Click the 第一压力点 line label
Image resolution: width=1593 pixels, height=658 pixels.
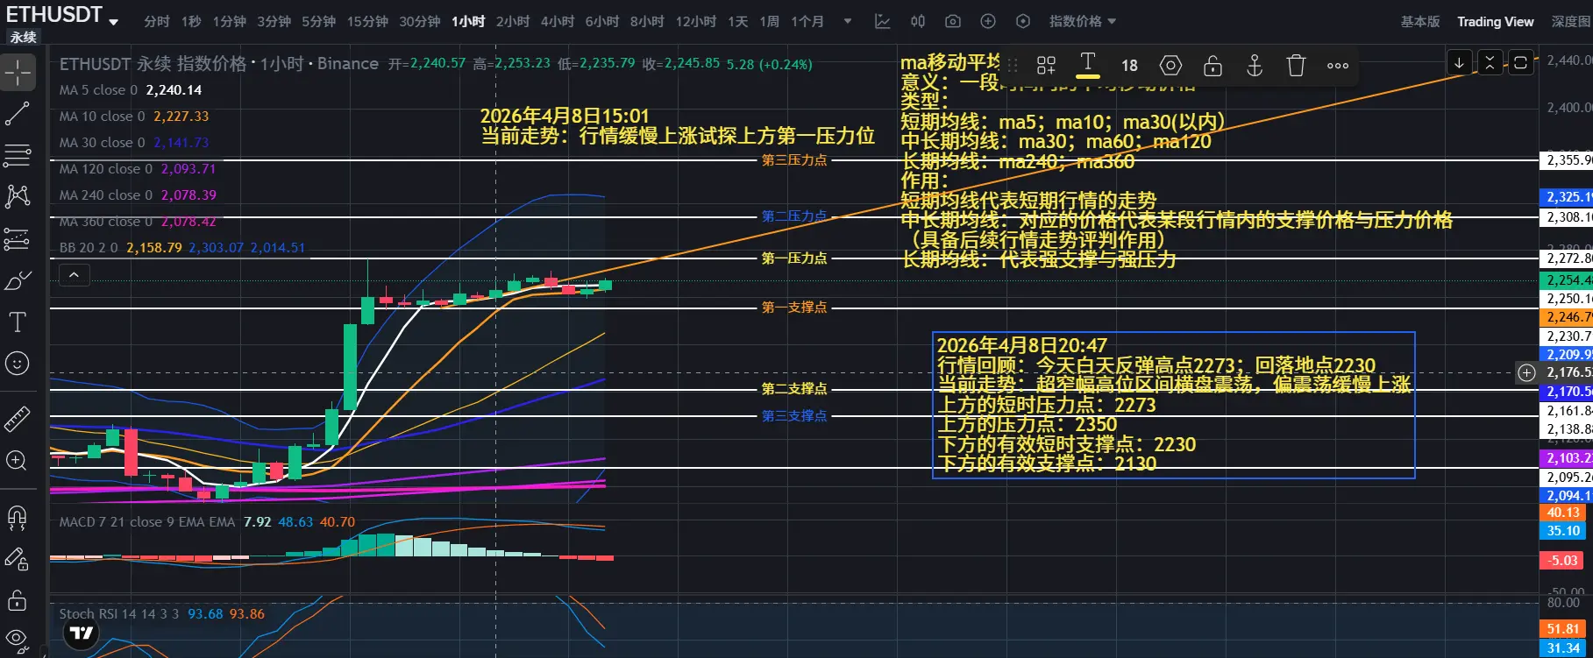(794, 258)
